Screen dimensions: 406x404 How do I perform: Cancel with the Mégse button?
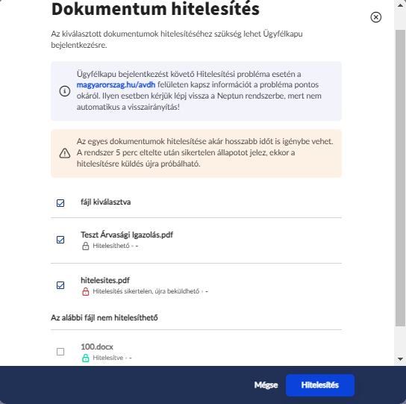(x=266, y=385)
